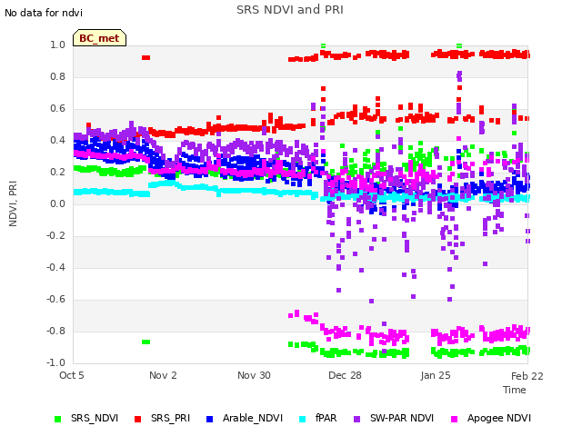
Task: Click the 0.0 y-axis tick label
Action: [x=57, y=203]
